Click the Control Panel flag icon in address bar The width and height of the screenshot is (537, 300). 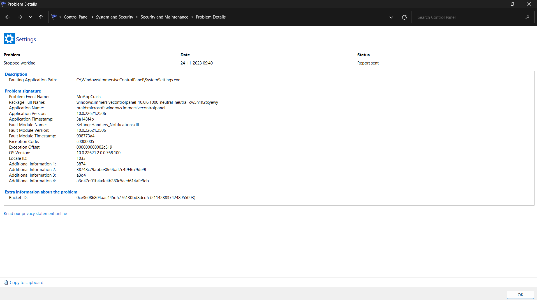pos(54,17)
